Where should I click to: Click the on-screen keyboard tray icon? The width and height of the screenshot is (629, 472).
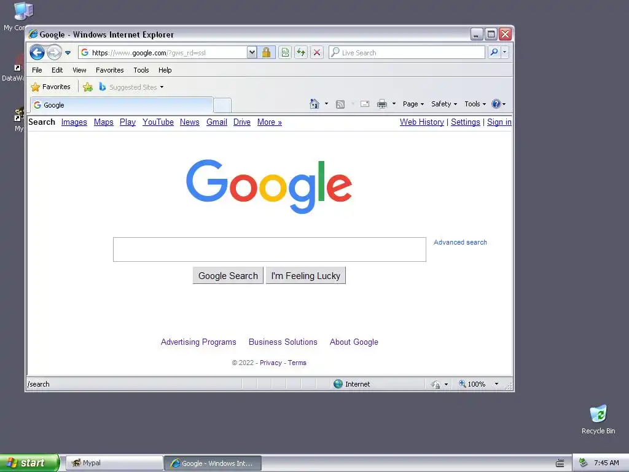(560, 463)
